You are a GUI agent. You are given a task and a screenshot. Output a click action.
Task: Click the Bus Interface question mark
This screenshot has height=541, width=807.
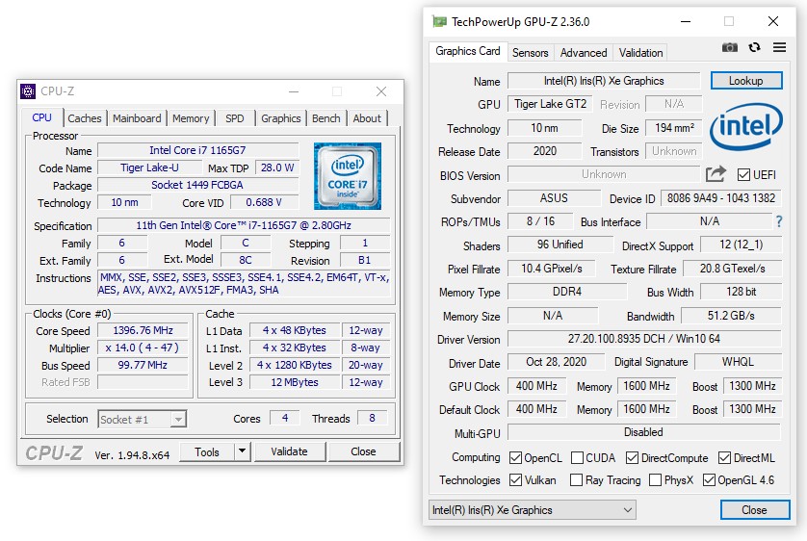779,221
